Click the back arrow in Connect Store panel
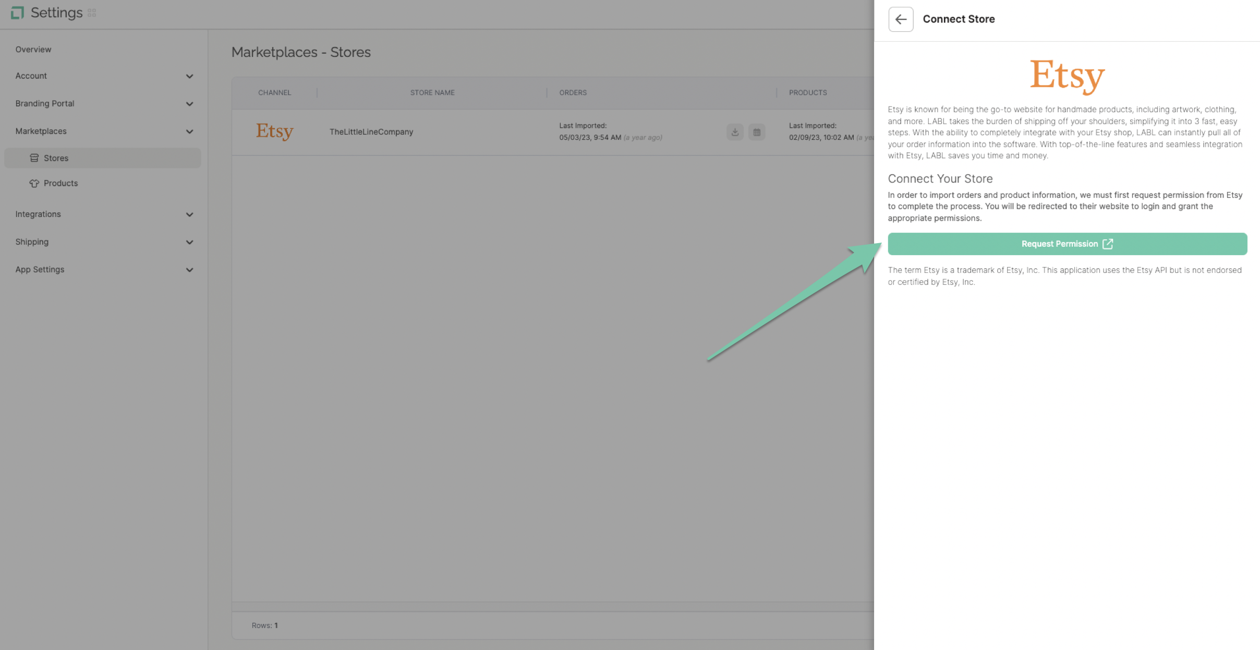This screenshot has height=650, width=1260. point(901,19)
